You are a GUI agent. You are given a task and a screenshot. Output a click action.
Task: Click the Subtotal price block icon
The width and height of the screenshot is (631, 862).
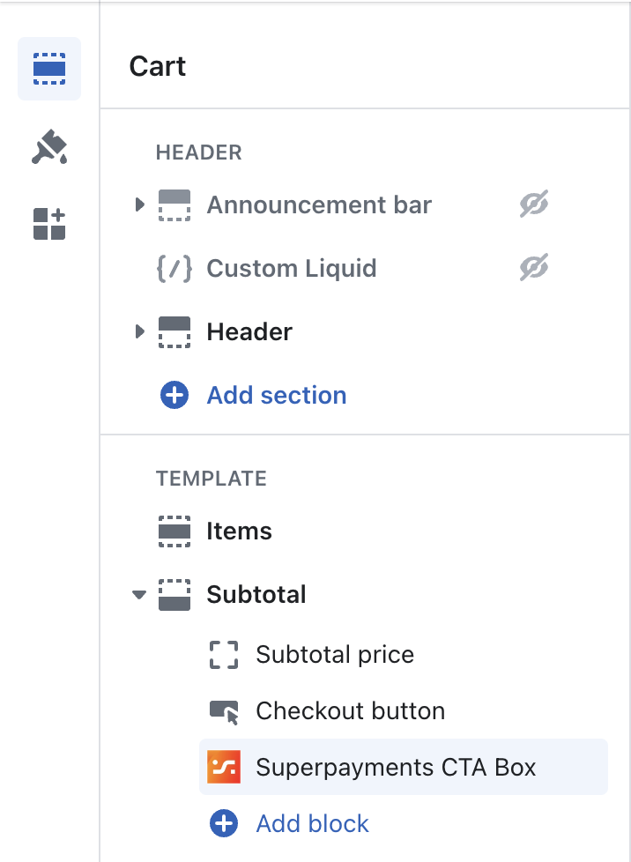pyautogui.click(x=223, y=655)
